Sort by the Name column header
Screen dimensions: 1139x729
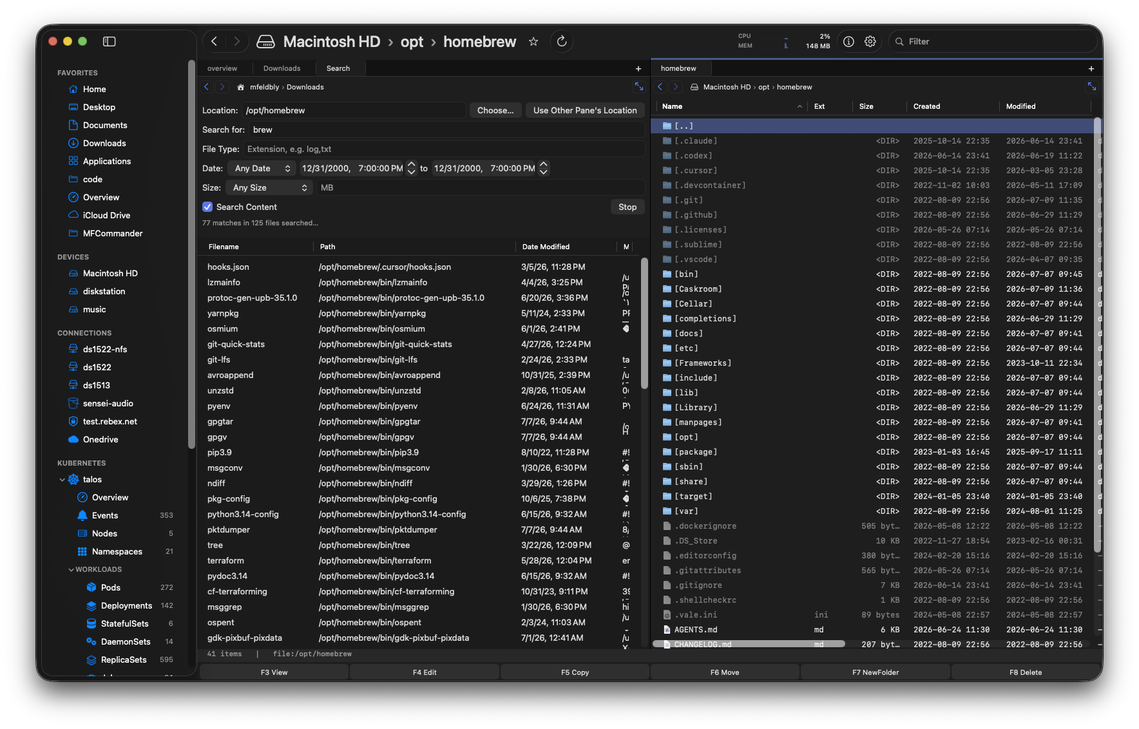point(731,106)
